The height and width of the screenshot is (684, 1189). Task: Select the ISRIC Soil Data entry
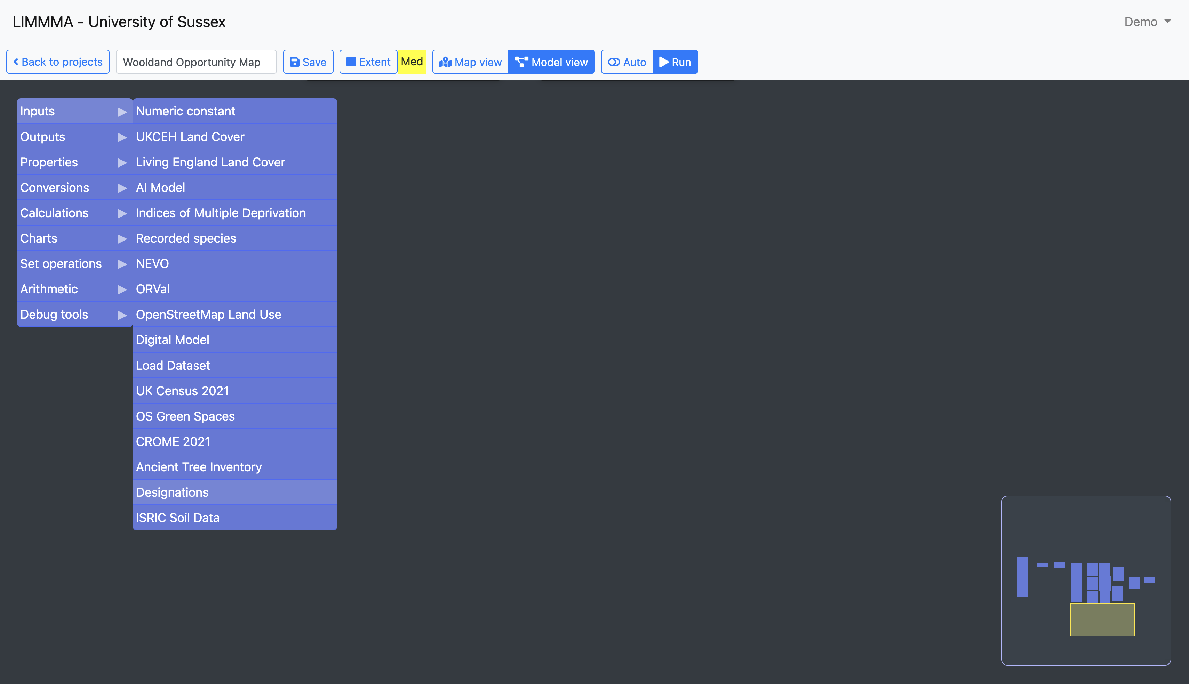click(178, 518)
